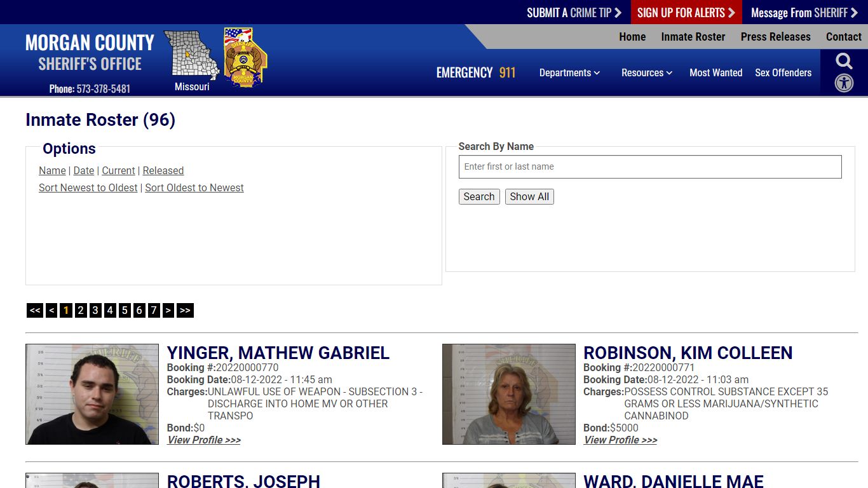Go to page 3
This screenshot has height=488, width=868.
point(95,310)
